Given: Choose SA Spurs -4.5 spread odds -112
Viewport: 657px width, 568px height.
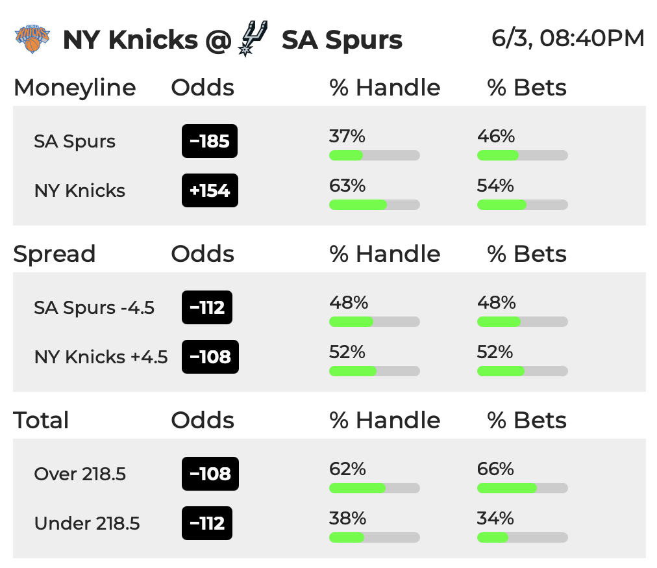Looking at the screenshot, I should point(207,307).
